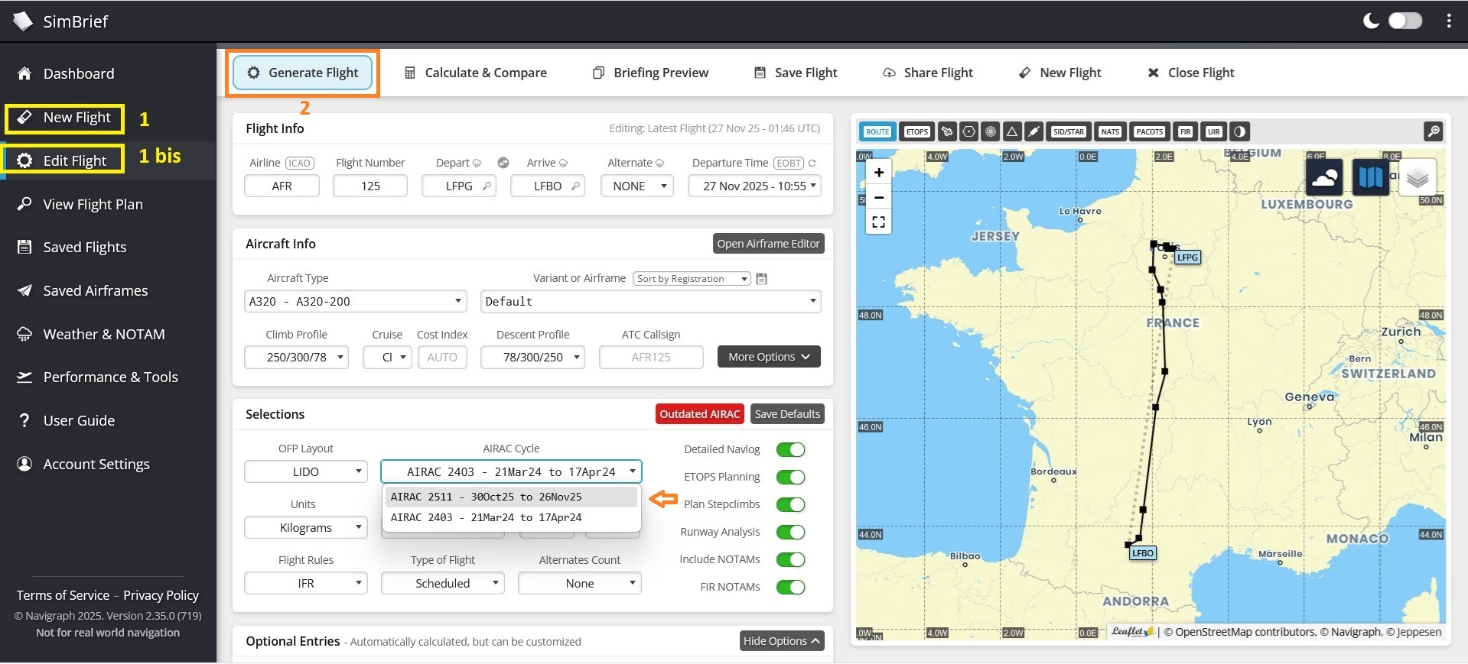1468x664 pixels.
Task: Click the weather cloud overlay icon on map
Action: coord(1324,178)
